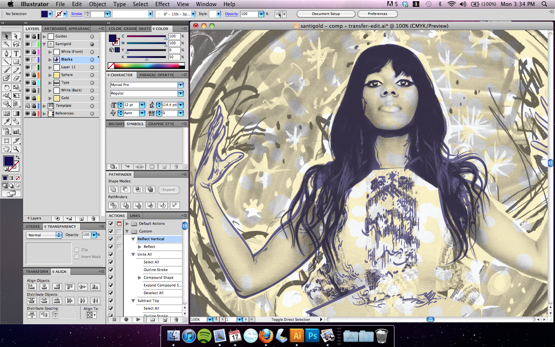Select the Zoom magnifier tool

click(16, 149)
